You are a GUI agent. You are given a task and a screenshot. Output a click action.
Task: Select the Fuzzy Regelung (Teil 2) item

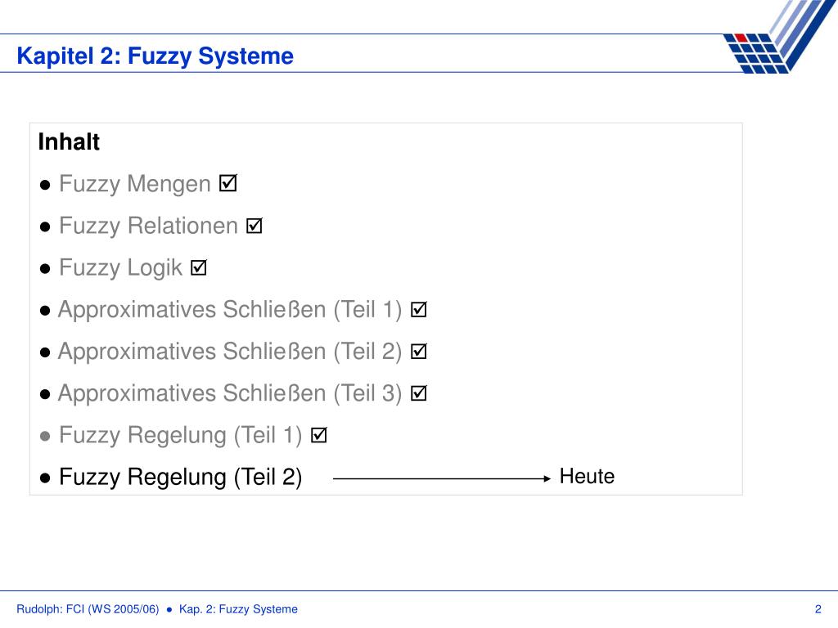[181, 477]
